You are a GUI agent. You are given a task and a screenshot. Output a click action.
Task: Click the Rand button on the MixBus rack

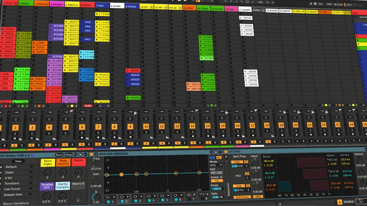click(59, 154)
